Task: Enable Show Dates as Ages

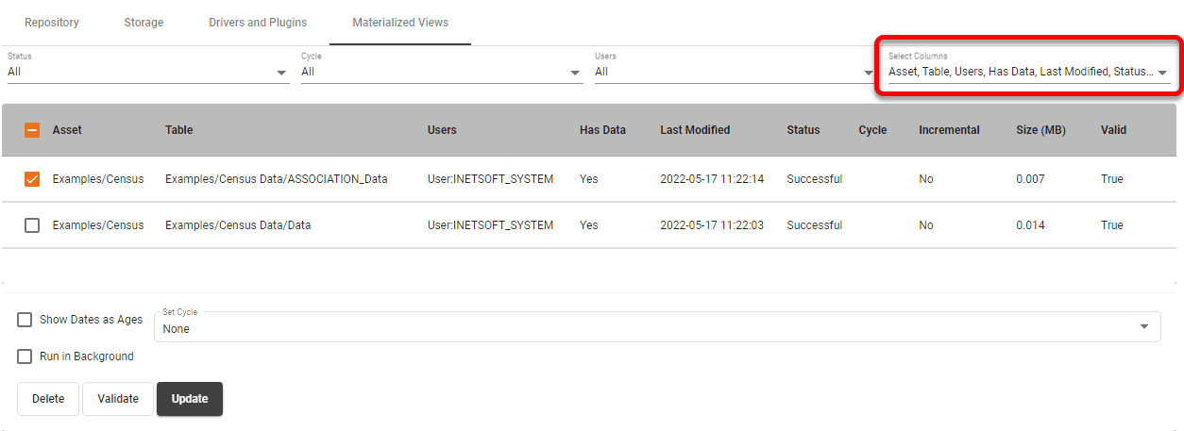Action: (25, 320)
